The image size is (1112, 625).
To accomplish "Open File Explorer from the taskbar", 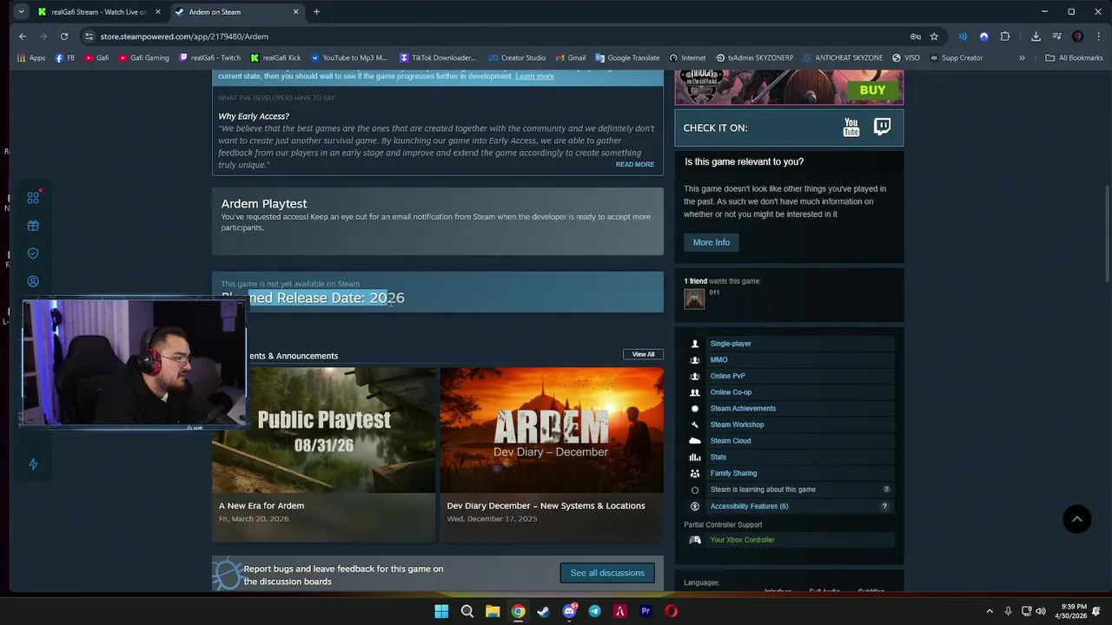I will click(493, 611).
